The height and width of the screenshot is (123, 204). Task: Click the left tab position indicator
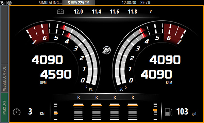[56, 112]
